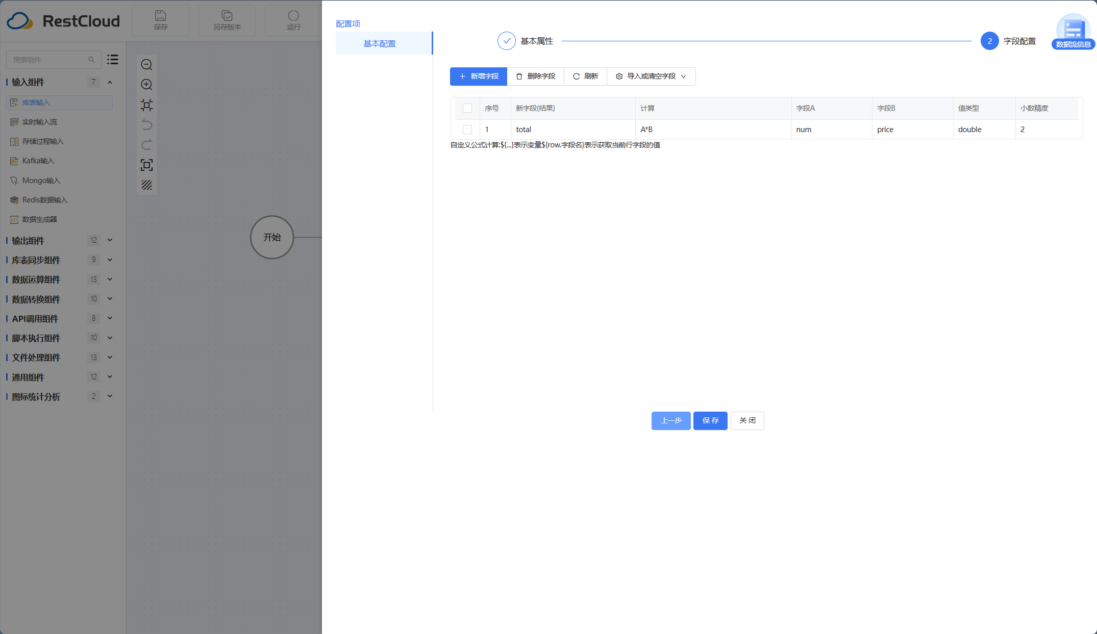Click the 删除字段 button
The width and height of the screenshot is (1097, 634).
pos(536,77)
